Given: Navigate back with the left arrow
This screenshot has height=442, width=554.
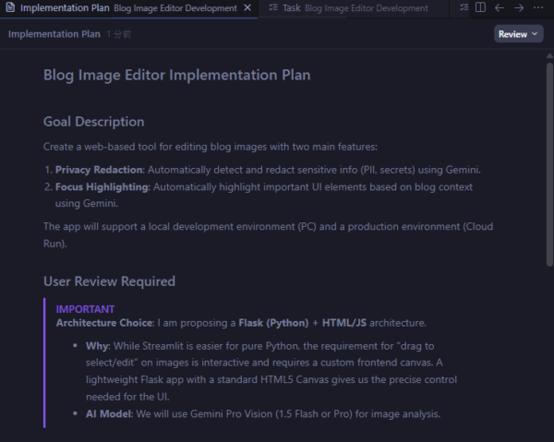Looking at the screenshot, I should 500,7.
